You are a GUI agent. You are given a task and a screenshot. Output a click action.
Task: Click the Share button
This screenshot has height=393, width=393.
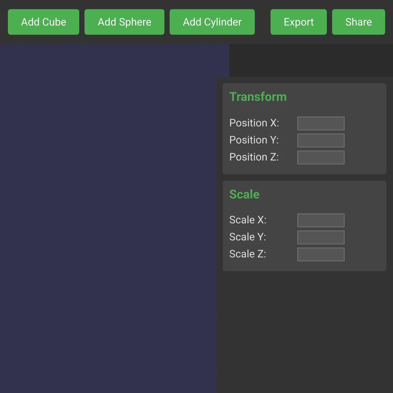point(359,22)
